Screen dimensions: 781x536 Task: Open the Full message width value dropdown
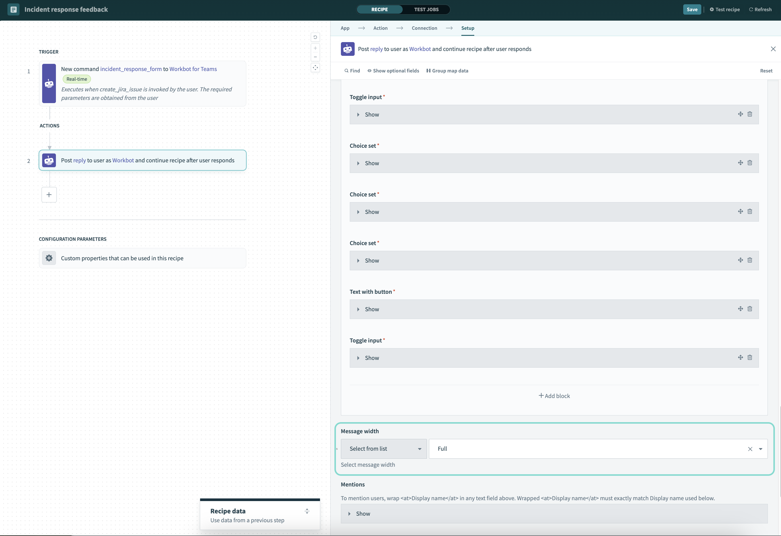click(x=761, y=449)
